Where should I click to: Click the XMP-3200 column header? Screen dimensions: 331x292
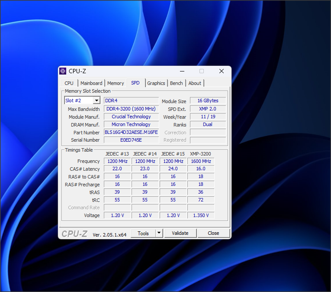(200, 154)
